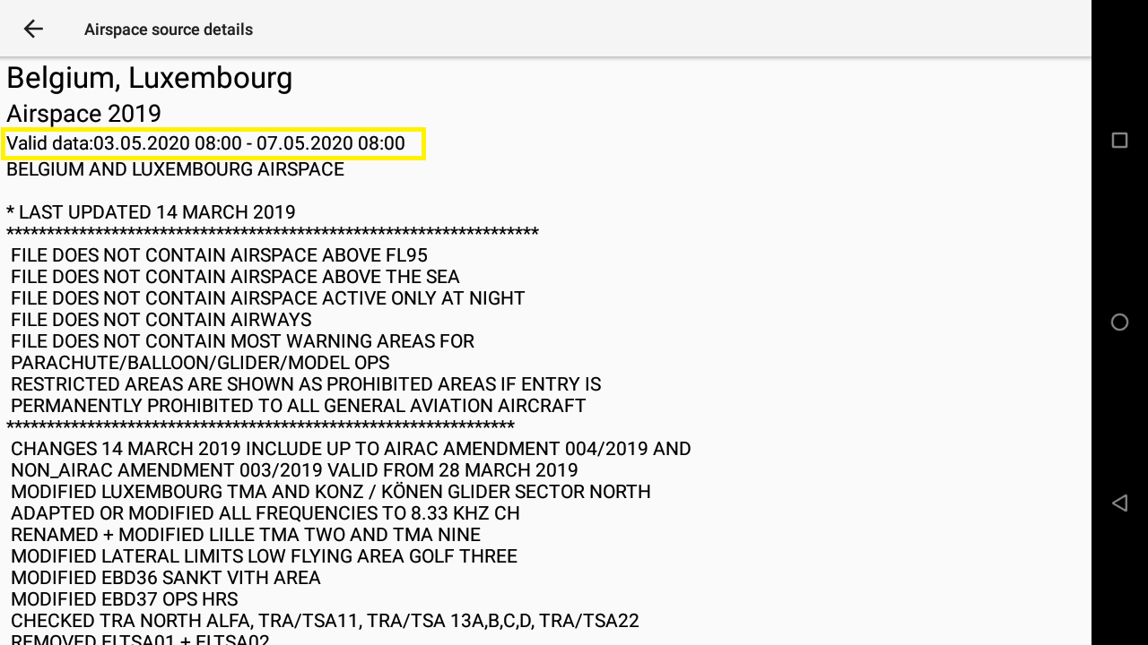Tap the Airspace source details title
1148x645 pixels.
point(169,30)
